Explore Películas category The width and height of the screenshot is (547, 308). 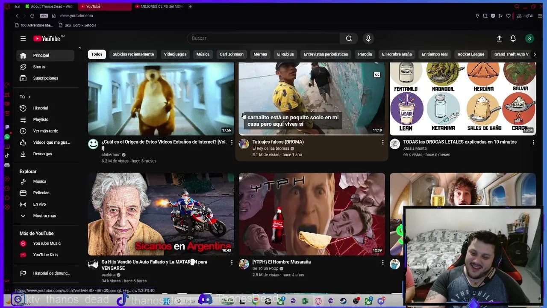(x=45, y=193)
